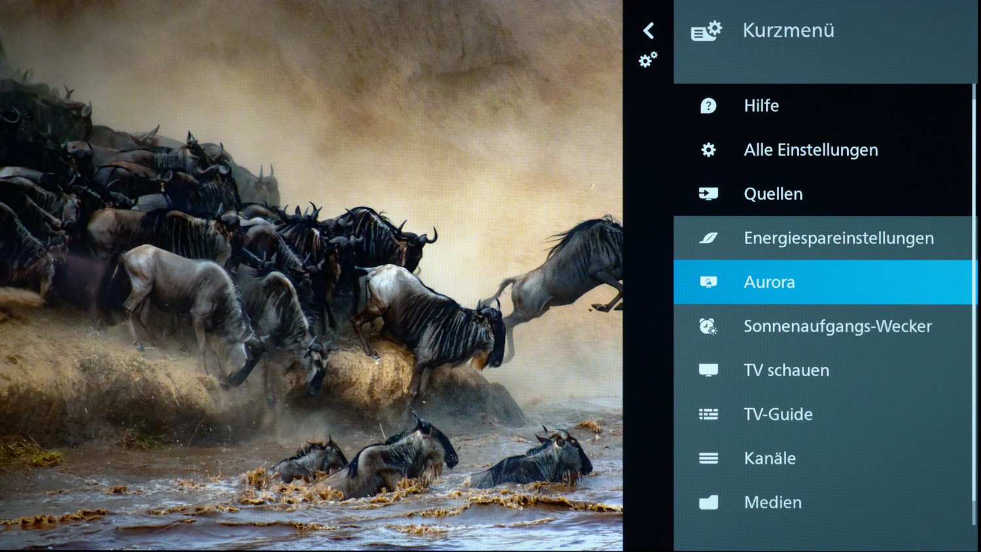Click the Medien folder icon
The height and width of the screenshot is (552, 981).
click(x=708, y=502)
